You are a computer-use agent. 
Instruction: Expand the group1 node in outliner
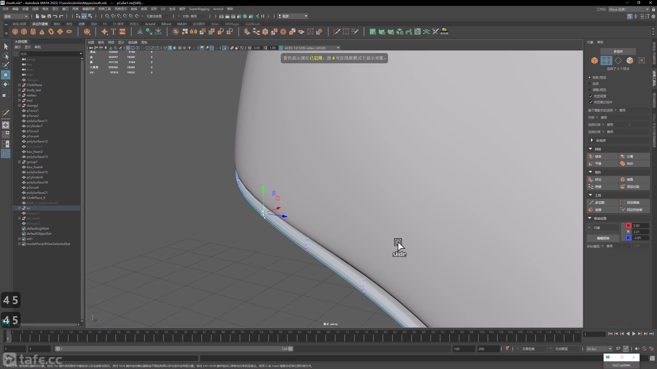(x=19, y=162)
